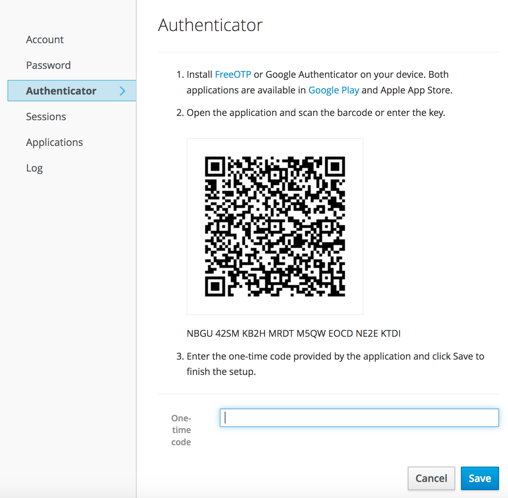
Task: Open the Sessions page
Action: [x=46, y=117]
